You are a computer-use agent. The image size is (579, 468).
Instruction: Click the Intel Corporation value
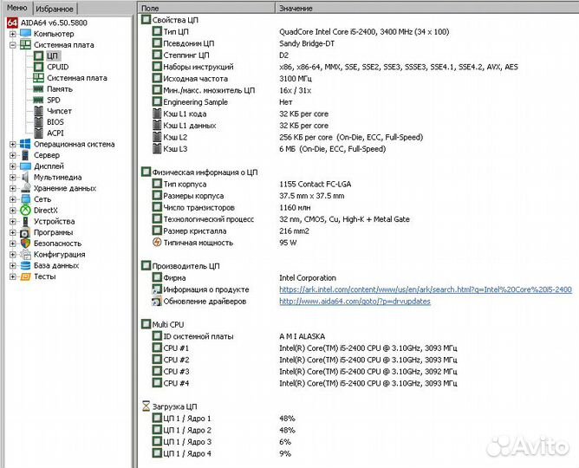308,278
